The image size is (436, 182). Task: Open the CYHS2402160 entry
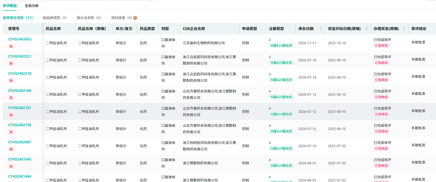[20, 91]
